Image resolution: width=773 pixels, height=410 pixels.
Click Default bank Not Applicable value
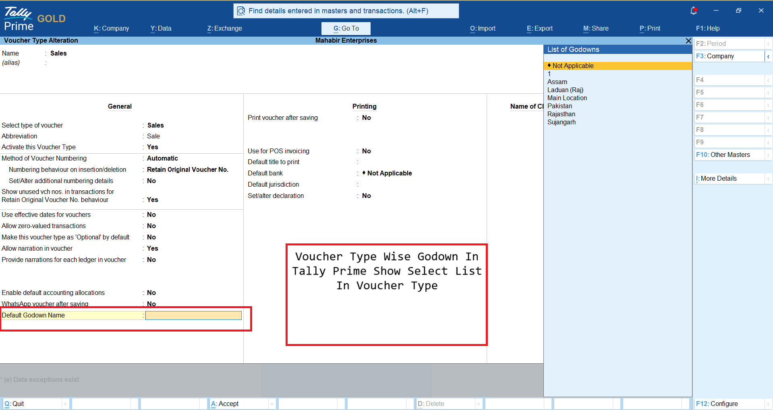pyautogui.click(x=387, y=173)
